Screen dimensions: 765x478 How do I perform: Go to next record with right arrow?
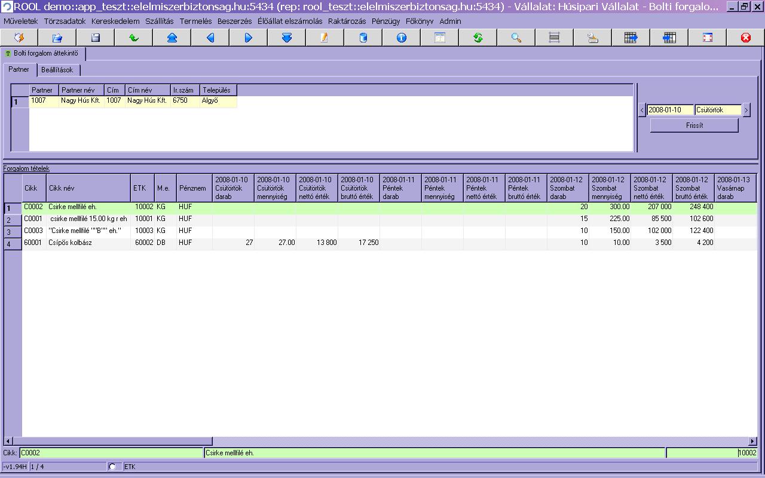[x=248, y=38]
